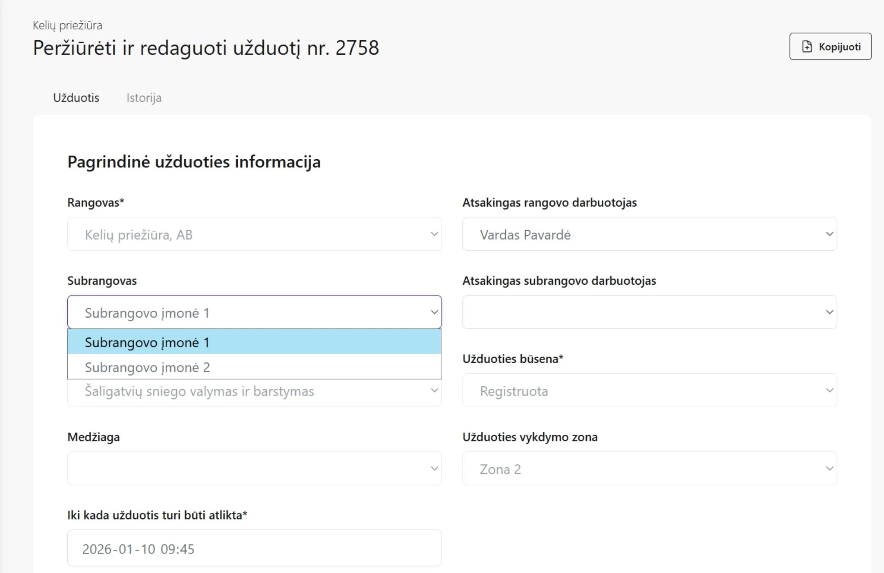Viewport: 884px width, 573px height.
Task: Switch to the Istorija tab
Action: pyautogui.click(x=144, y=98)
